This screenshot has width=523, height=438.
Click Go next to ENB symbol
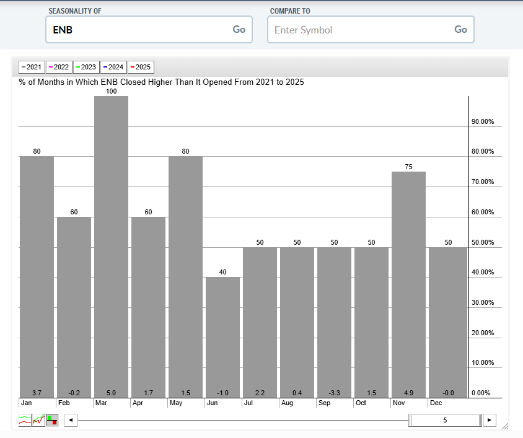click(239, 29)
